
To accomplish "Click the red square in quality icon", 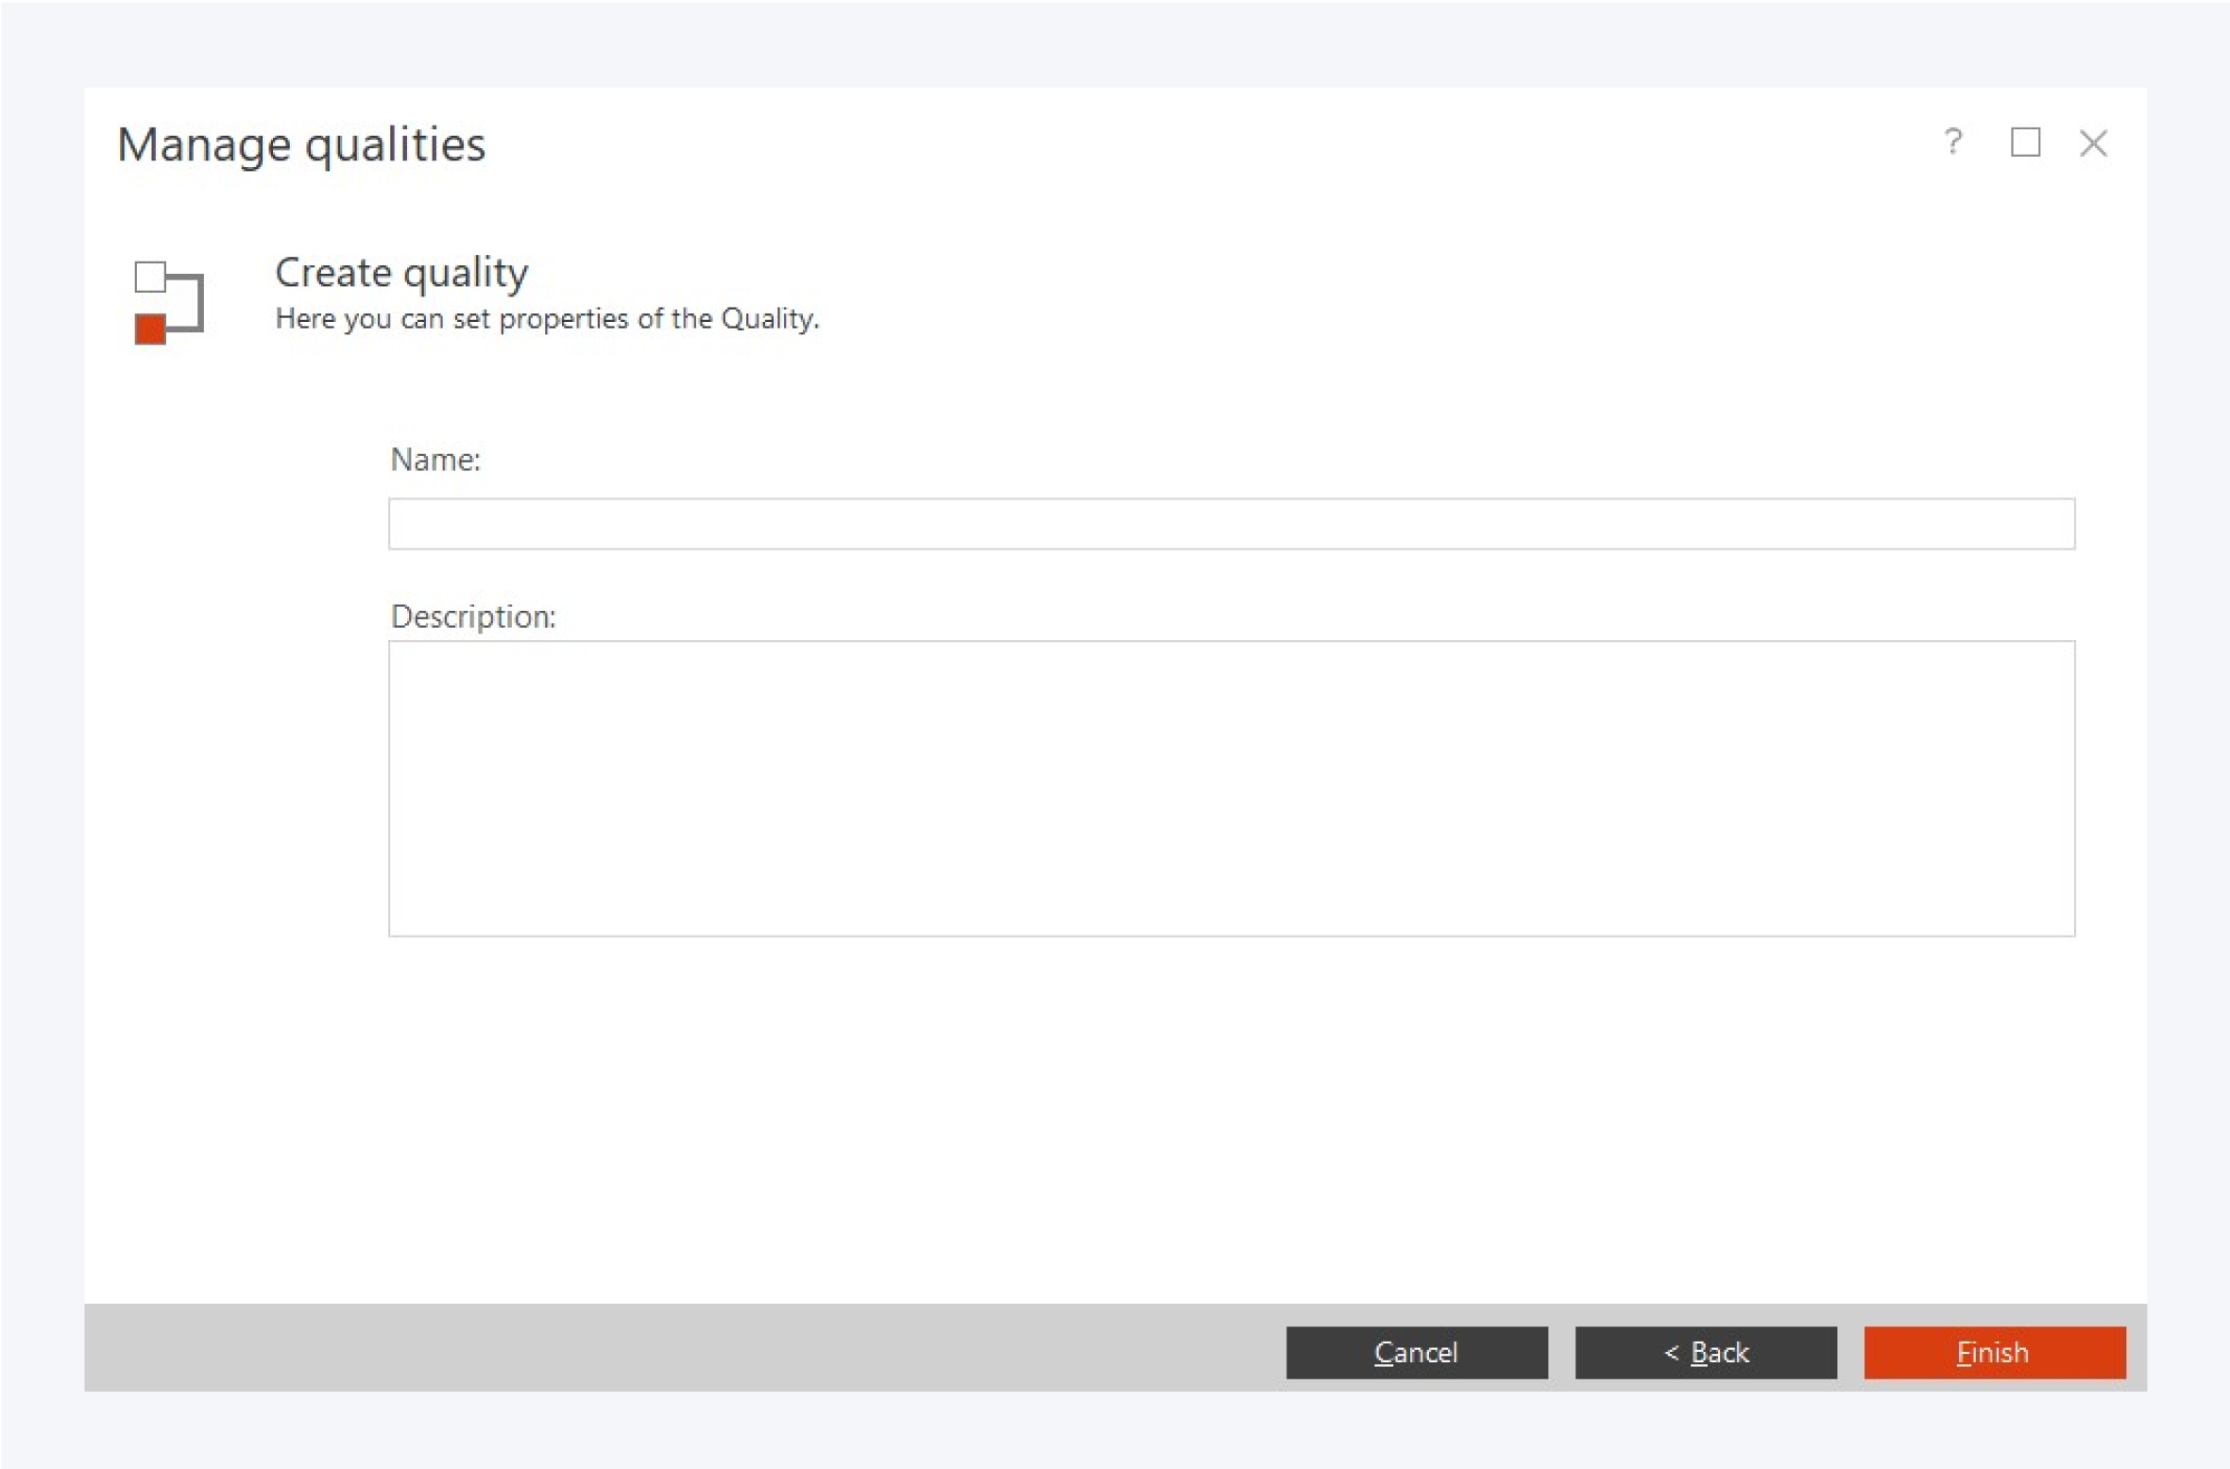I will [150, 329].
